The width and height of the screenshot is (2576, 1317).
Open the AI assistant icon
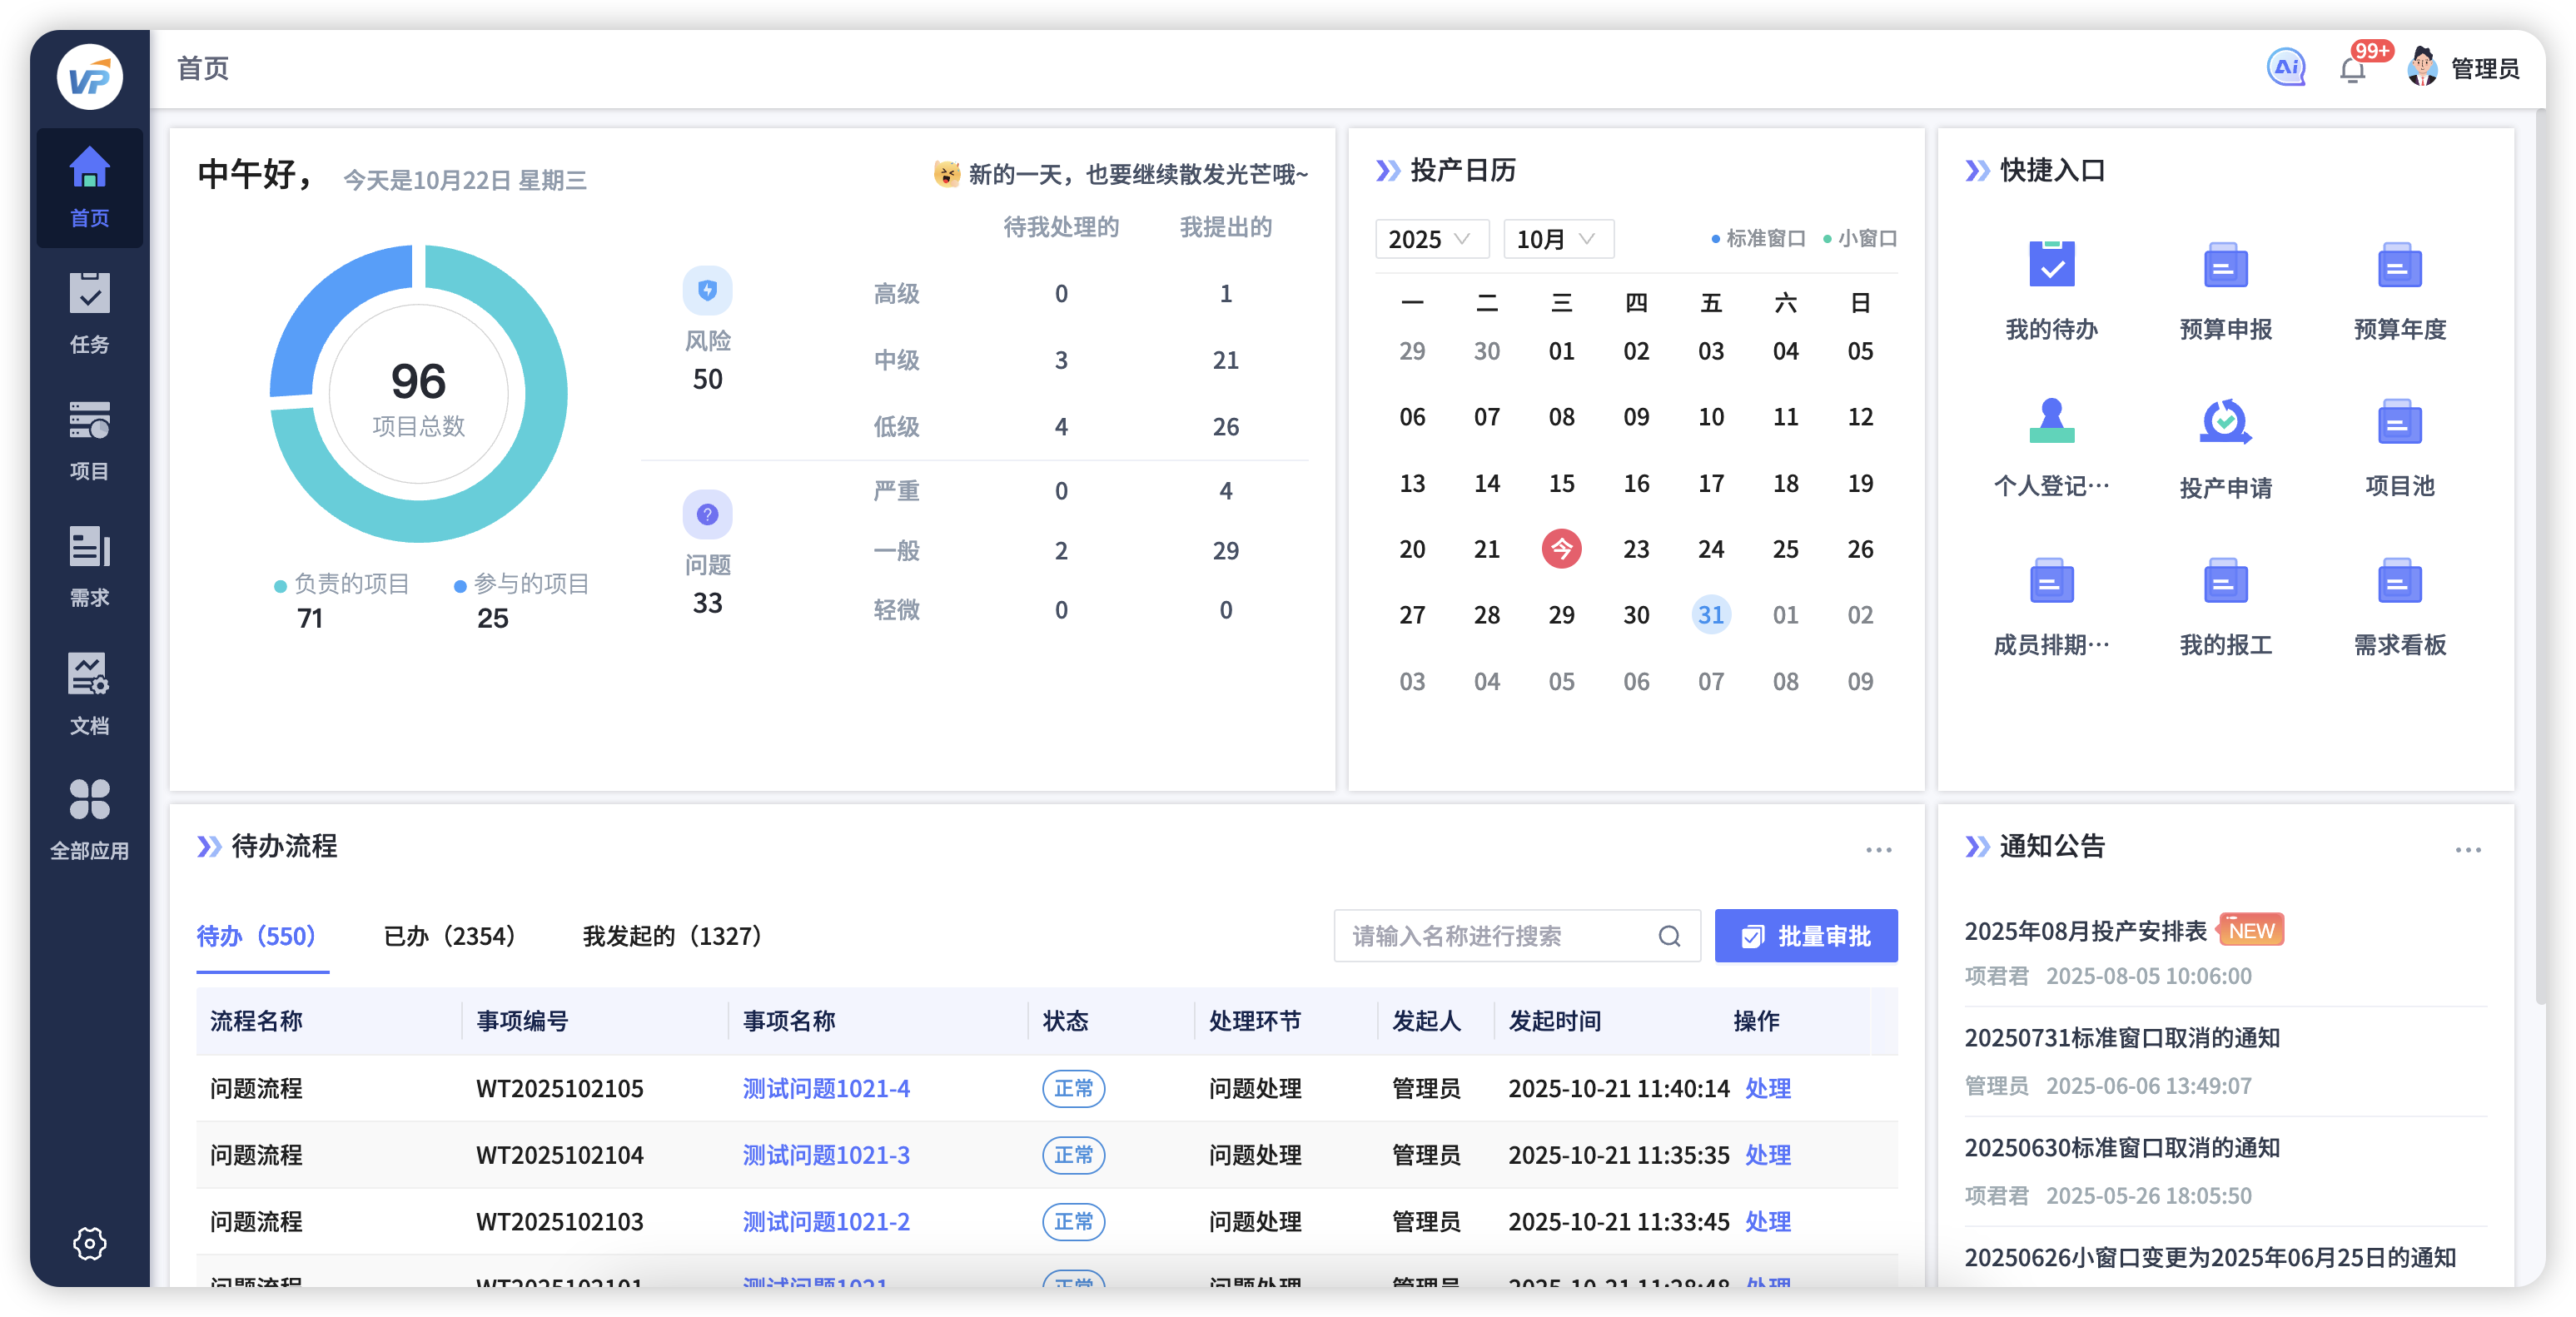(x=2285, y=68)
